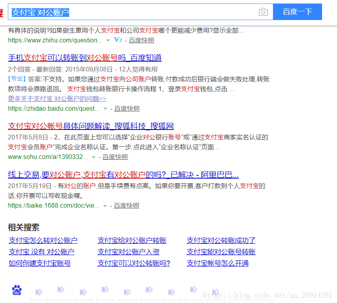Select related search 支付宝给对公账户转账
Image resolution: width=337 pixels, height=303 pixels.
(132, 240)
